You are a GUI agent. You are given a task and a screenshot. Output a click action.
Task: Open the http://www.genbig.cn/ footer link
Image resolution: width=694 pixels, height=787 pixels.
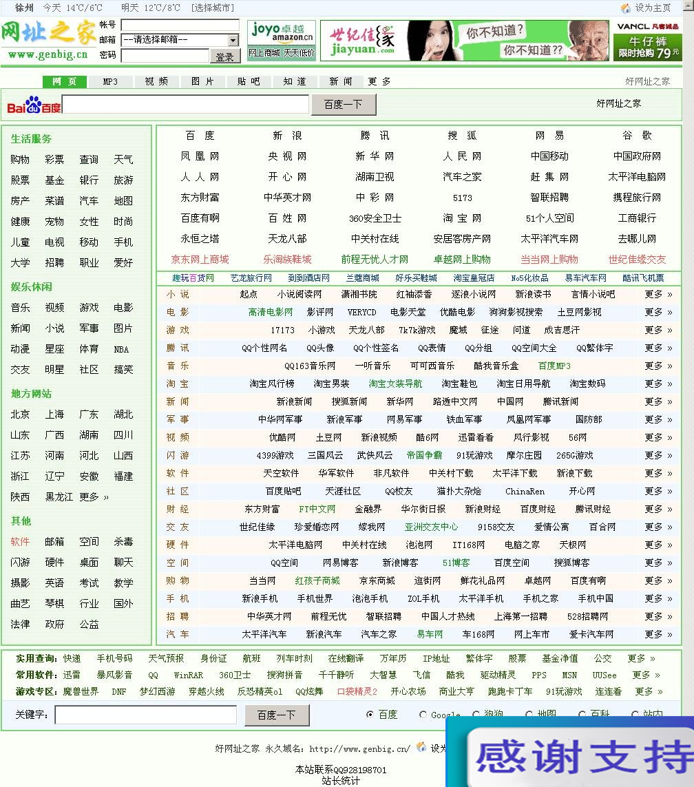360,749
